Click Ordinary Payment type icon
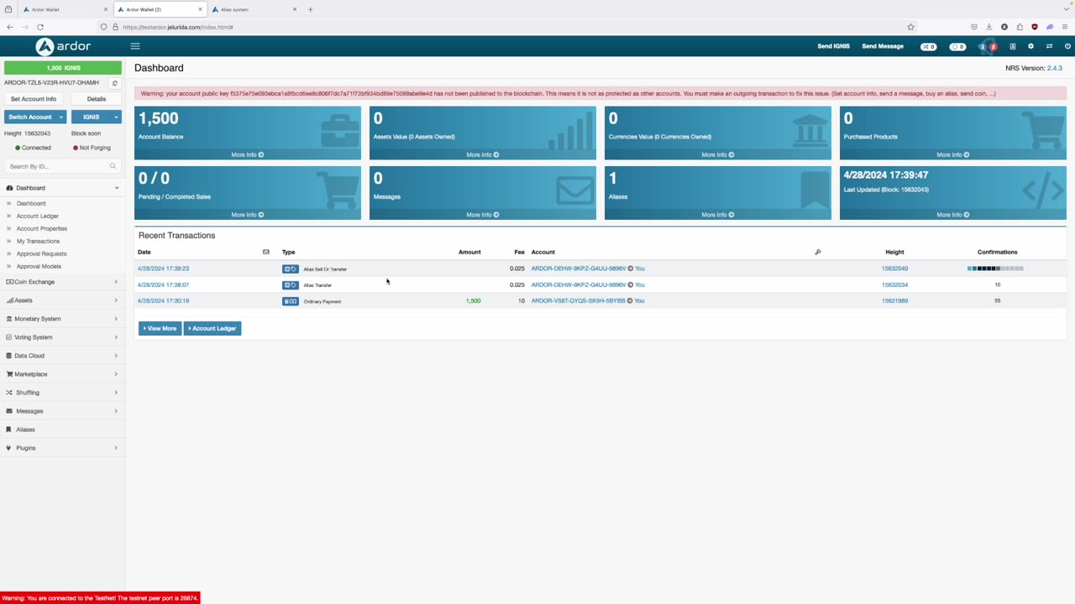The image size is (1075, 604). tap(290, 301)
